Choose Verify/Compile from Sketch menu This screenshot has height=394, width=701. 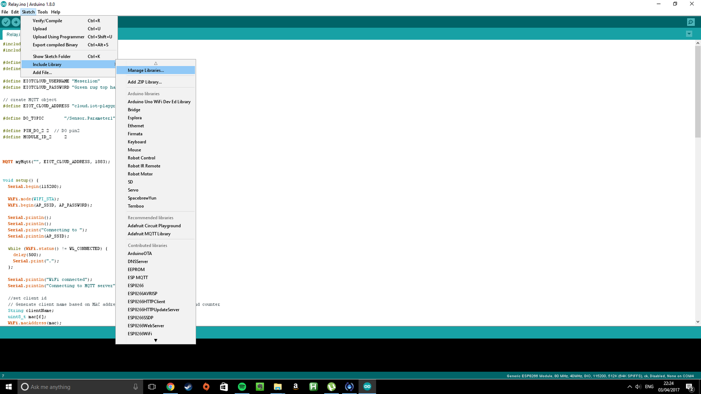click(x=69, y=21)
